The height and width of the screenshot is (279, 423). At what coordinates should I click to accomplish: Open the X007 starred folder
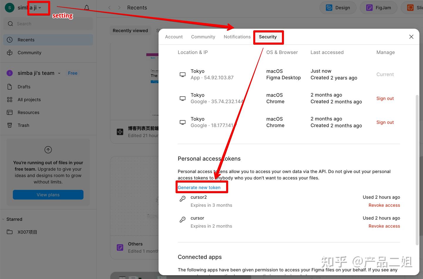click(27, 232)
